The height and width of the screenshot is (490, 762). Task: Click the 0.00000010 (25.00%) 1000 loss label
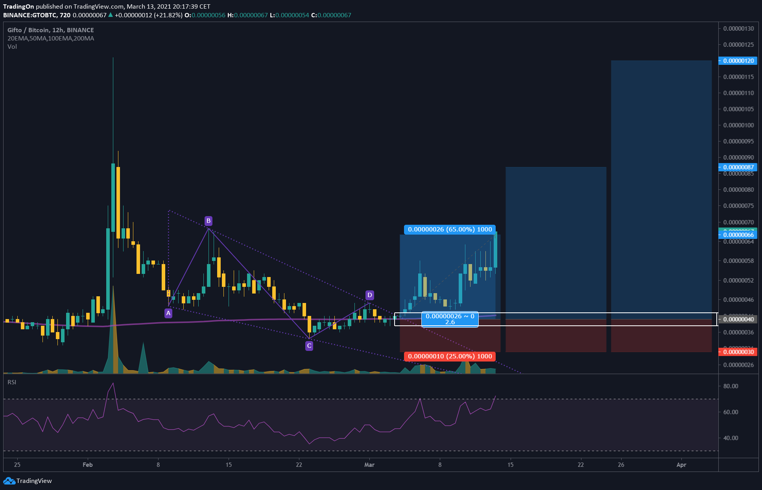(450, 356)
